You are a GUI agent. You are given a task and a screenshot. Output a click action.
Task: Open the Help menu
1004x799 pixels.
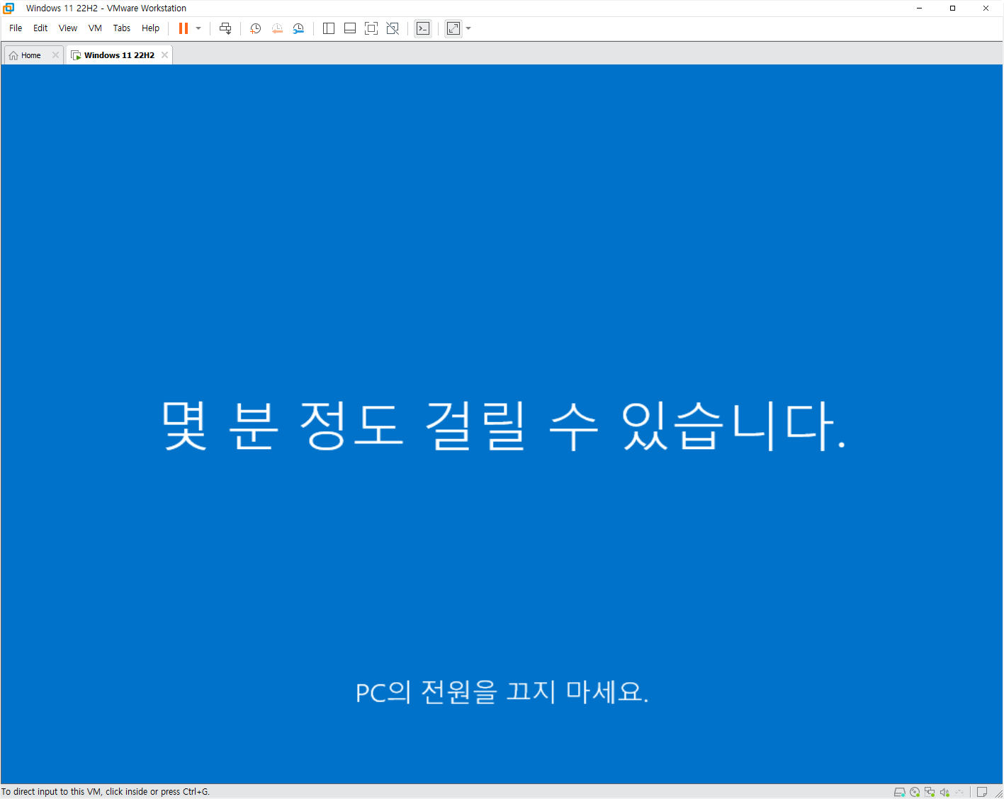(150, 28)
